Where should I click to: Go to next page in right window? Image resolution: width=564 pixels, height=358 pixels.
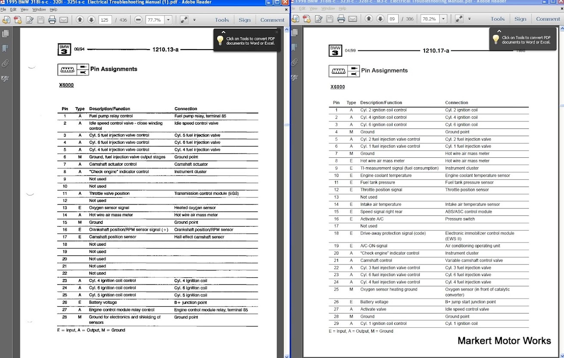point(380,19)
